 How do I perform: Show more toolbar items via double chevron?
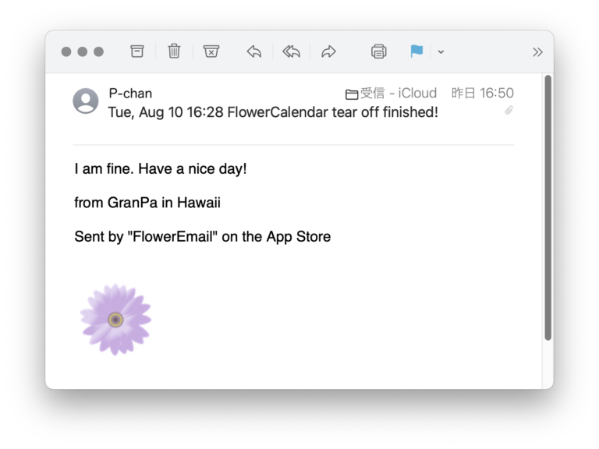(537, 52)
